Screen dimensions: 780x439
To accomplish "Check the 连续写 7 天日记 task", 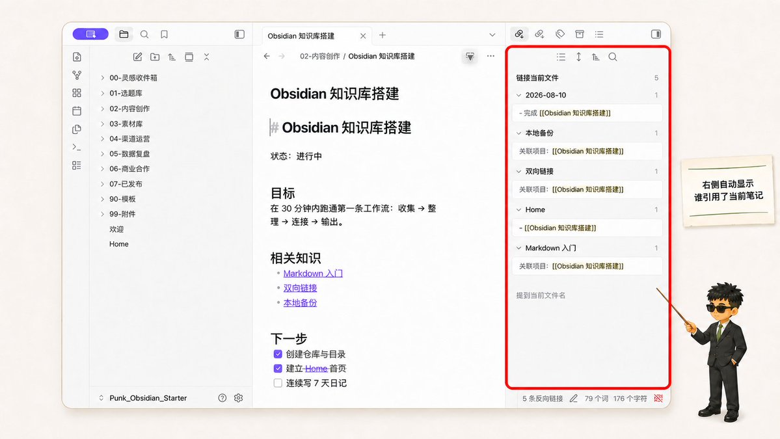I will coord(278,383).
